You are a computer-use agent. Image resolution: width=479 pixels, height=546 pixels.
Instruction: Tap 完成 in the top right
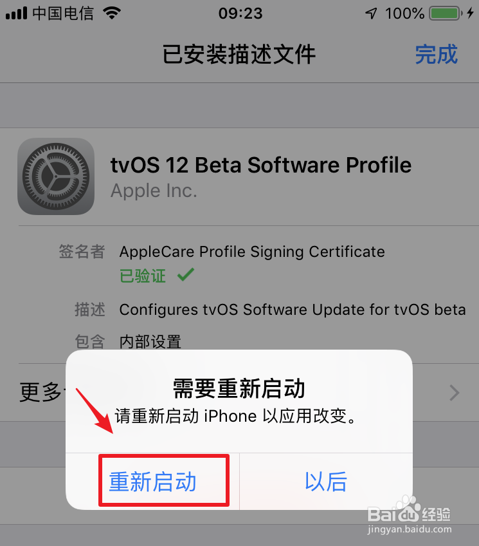pyautogui.click(x=437, y=55)
